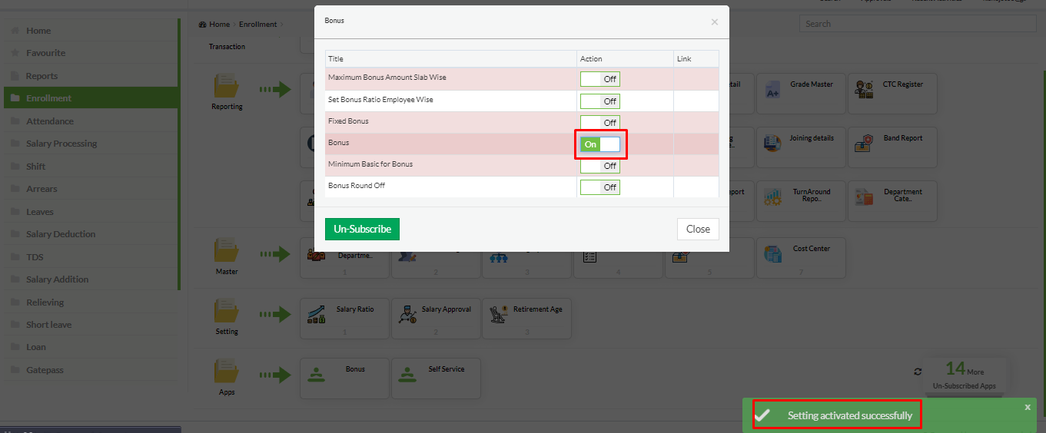This screenshot has height=433, width=1046.
Task: Open Relieving in the sidebar
Action: point(91,302)
